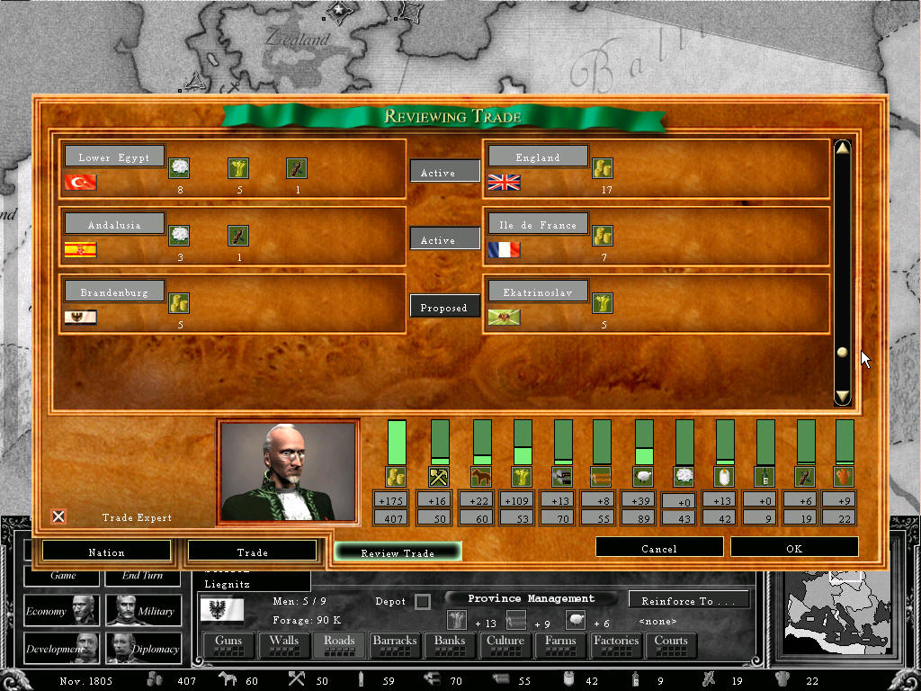The image size is (921, 691).
Task: Switch to the Review Trade tab
Action: click(398, 552)
